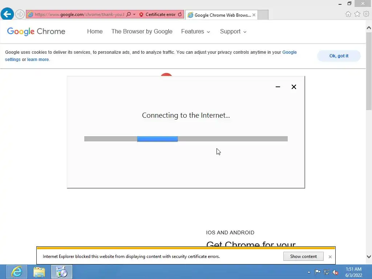
Task: Click the IOS AND ANDROID heading
Action: pyautogui.click(x=230, y=232)
